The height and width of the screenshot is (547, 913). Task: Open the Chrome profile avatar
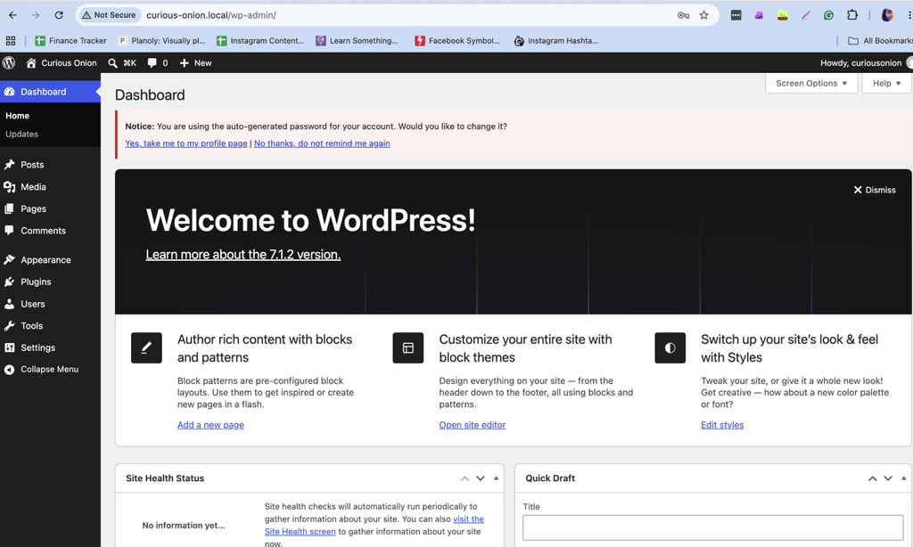(x=887, y=15)
